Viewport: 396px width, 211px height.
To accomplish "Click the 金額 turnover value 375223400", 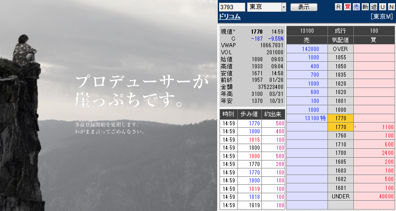I will 270,87.
